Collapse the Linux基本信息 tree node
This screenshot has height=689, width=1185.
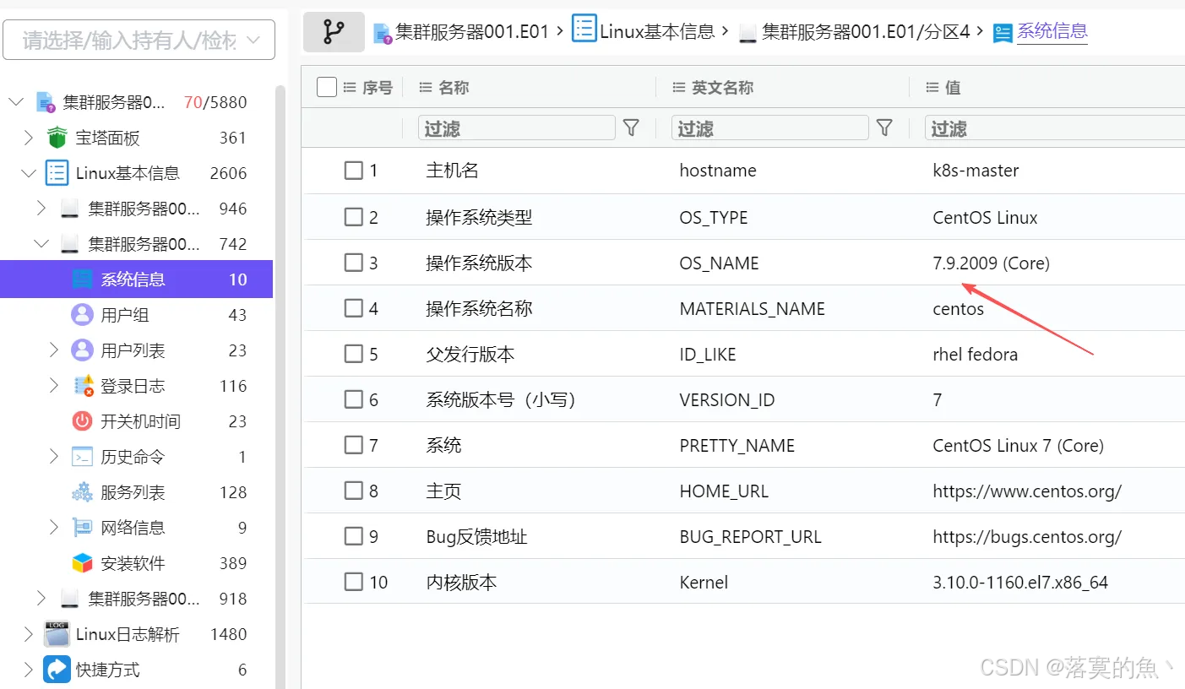pyautogui.click(x=29, y=173)
